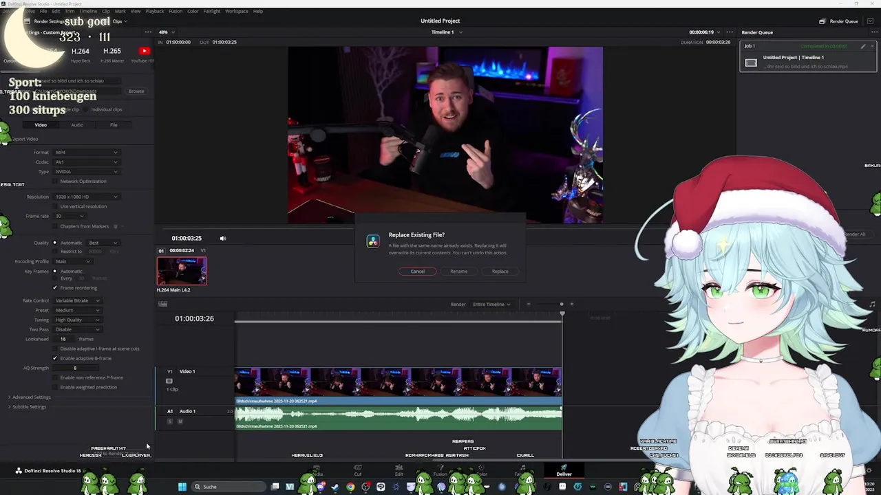Open the Resolution dropdown 1920 x 1080 HD
This screenshot has height=495, width=881.
(86, 197)
